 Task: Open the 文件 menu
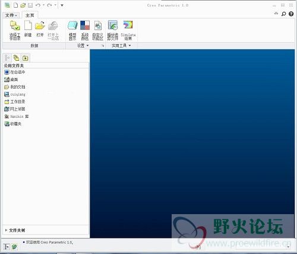(x=11, y=15)
